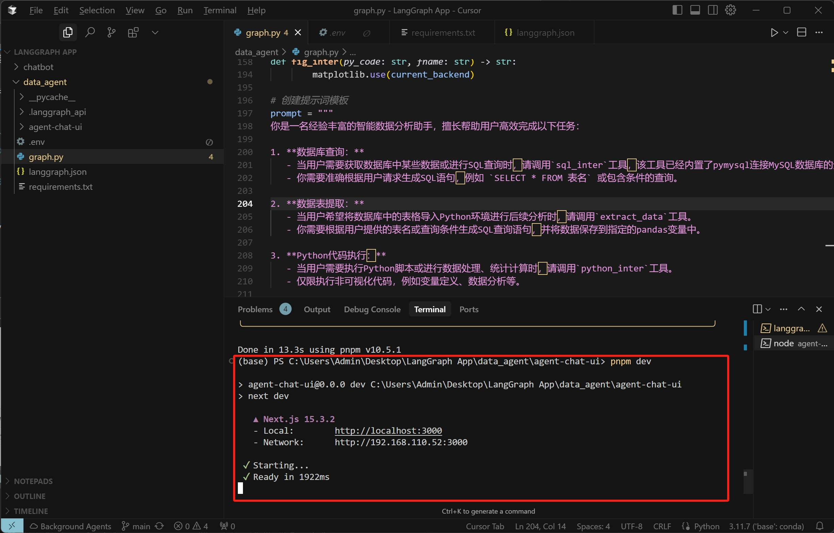
Task: Open forwarded ports indicator in status bar
Action: point(228,526)
